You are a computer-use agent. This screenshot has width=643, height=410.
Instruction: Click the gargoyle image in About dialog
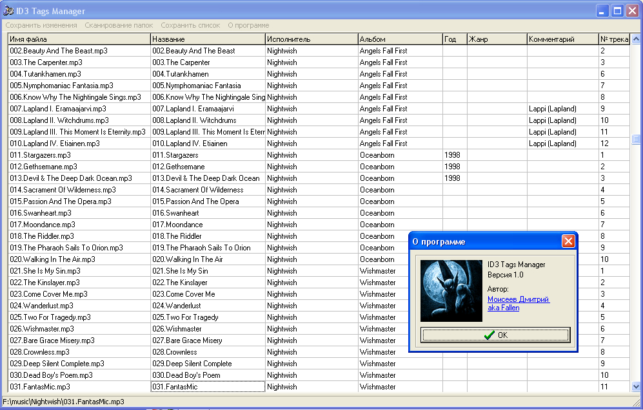tap(451, 290)
